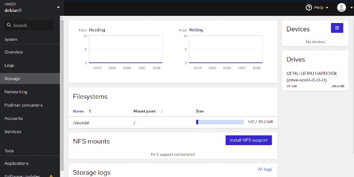The image size is (354, 177).
Task: Click the user avatar icon
Action: pos(341,8)
